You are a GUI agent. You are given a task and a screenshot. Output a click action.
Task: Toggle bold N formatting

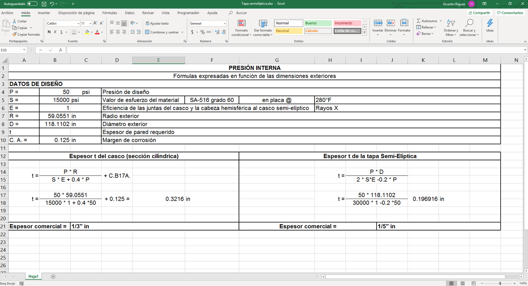[x=49, y=32]
